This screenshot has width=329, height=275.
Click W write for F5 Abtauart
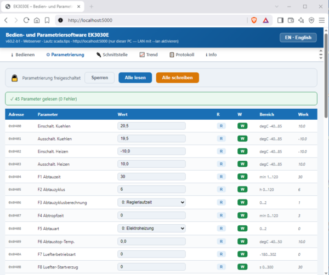[242, 229]
